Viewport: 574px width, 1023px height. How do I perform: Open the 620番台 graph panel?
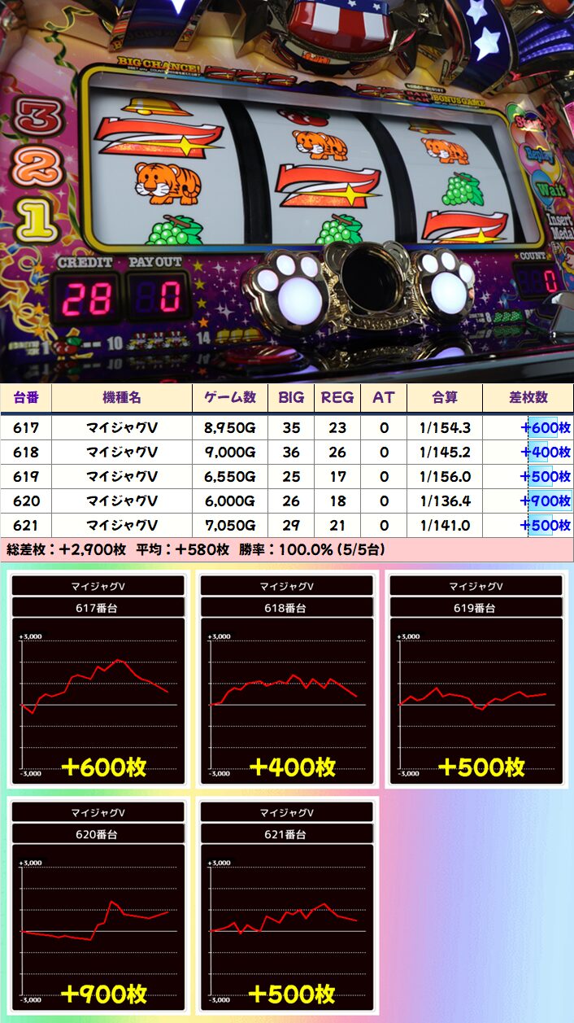click(98, 905)
